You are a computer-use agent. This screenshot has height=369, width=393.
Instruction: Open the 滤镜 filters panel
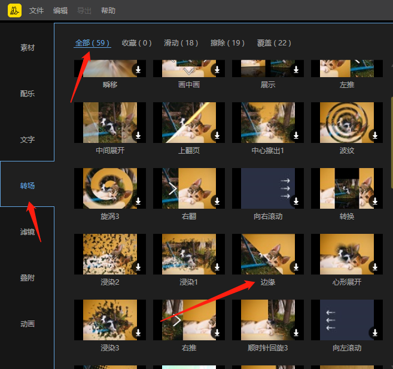coord(28,232)
